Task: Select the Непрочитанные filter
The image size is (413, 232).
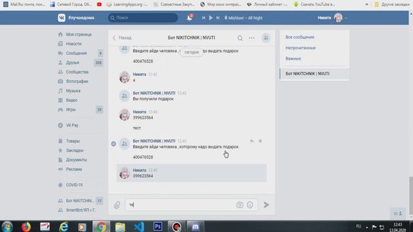Action: pos(301,48)
